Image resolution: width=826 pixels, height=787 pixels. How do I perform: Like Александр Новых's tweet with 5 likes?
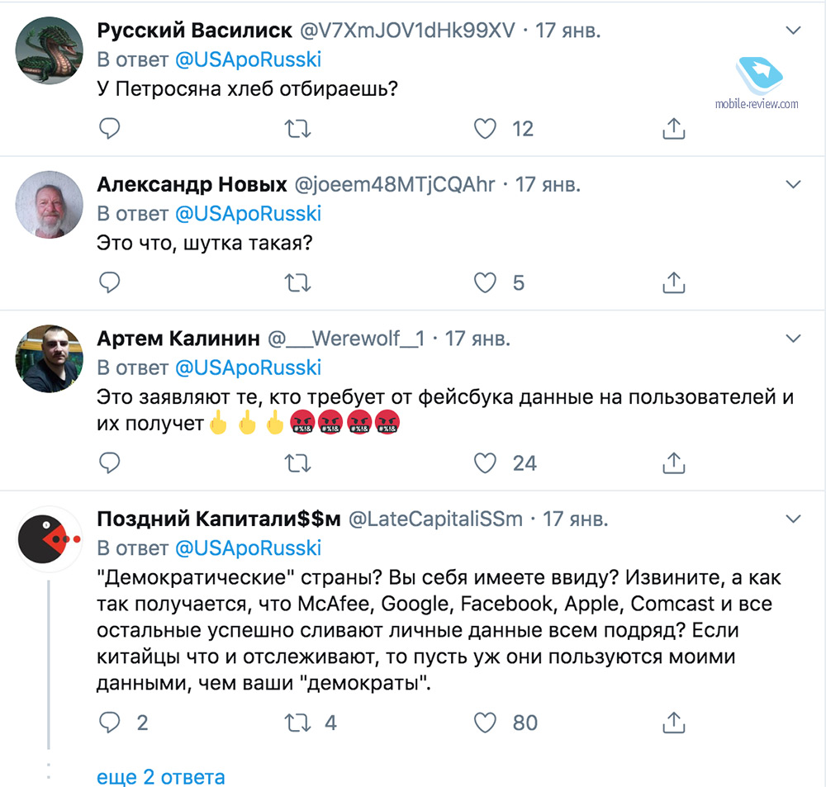click(485, 283)
